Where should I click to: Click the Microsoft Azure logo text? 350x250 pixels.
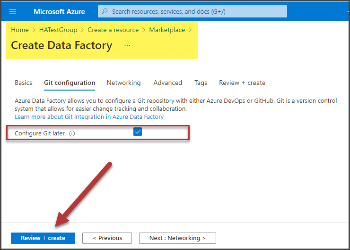pos(59,12)
